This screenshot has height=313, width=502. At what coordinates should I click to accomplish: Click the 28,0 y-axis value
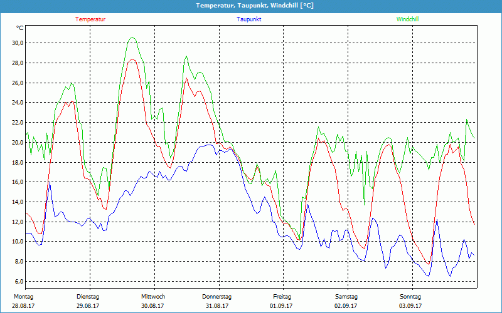[18, 63]
